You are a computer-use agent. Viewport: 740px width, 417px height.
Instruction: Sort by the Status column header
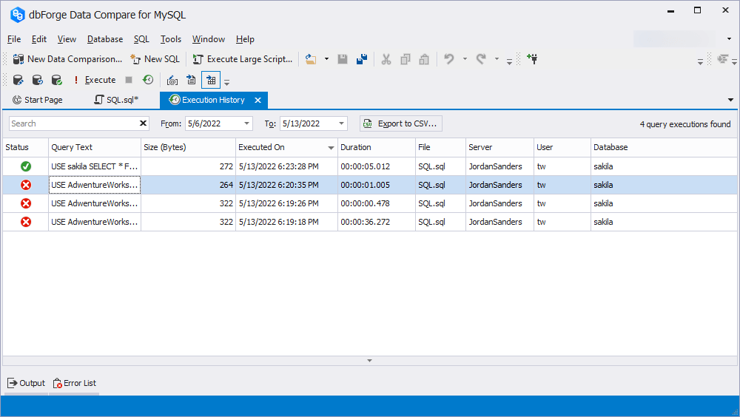coord(25,147)
